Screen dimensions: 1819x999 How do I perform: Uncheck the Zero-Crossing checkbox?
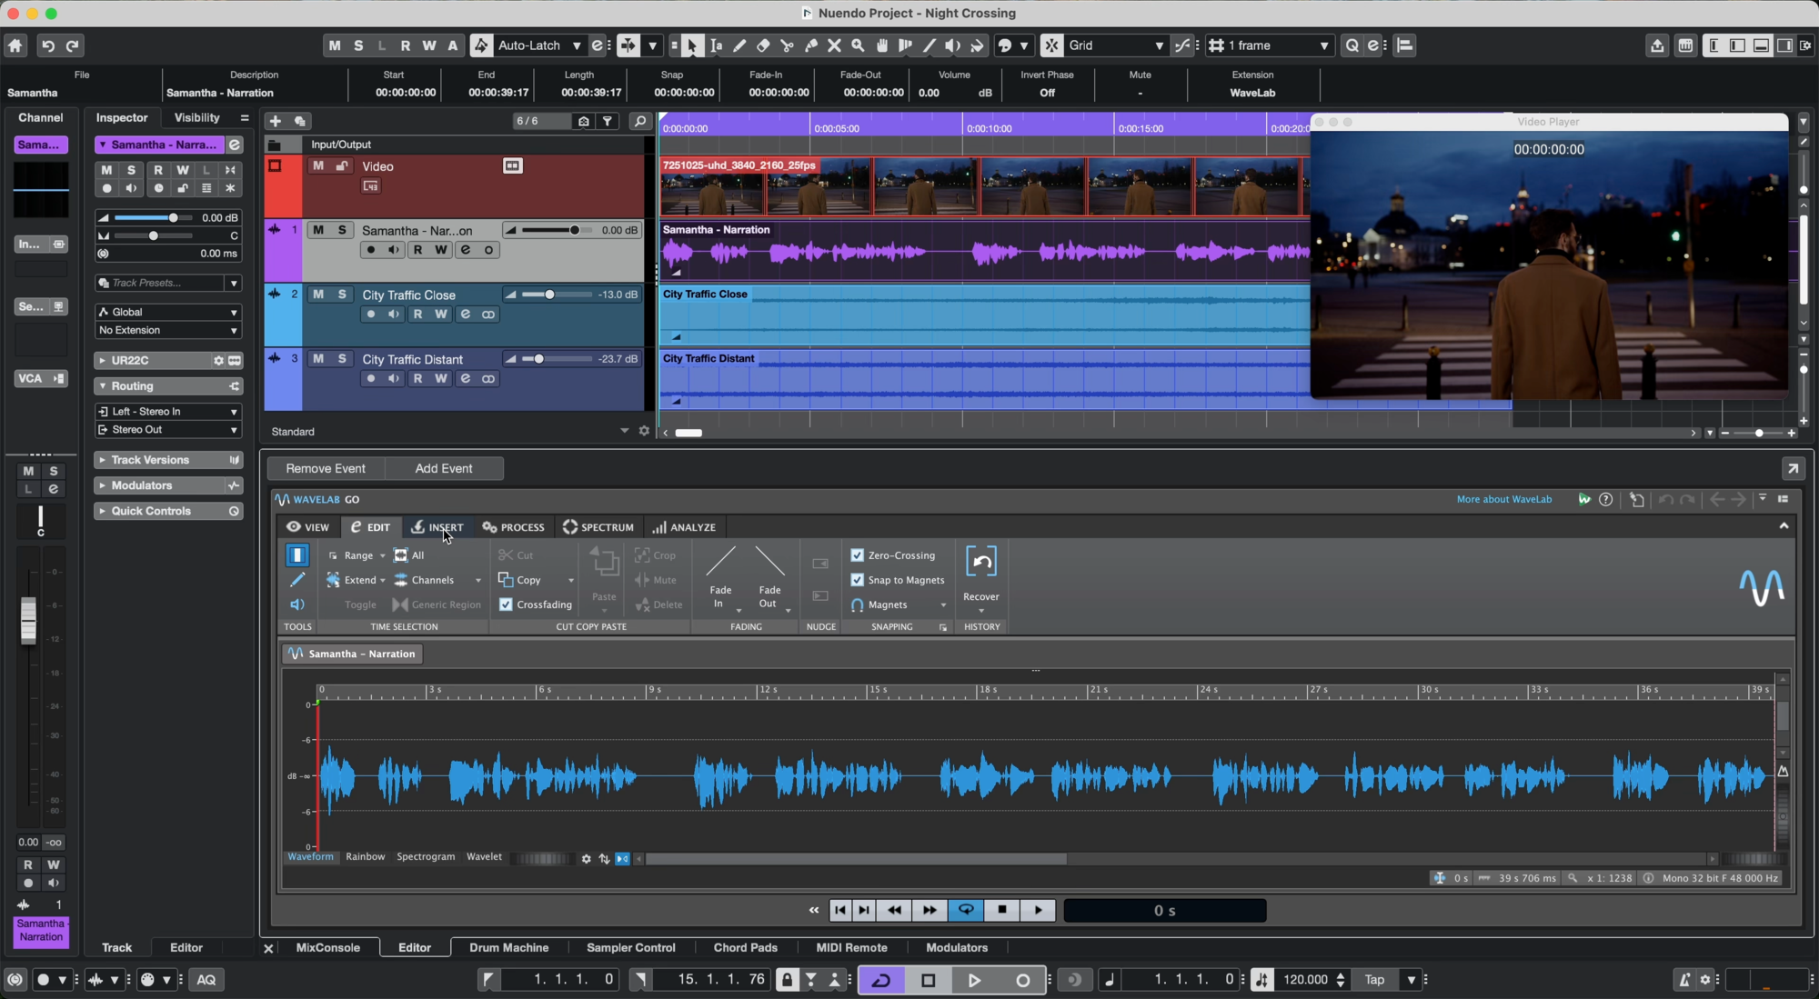(x=857, y=555)
